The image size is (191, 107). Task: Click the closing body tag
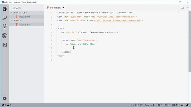pyautogui.click(x=61, y=56)
